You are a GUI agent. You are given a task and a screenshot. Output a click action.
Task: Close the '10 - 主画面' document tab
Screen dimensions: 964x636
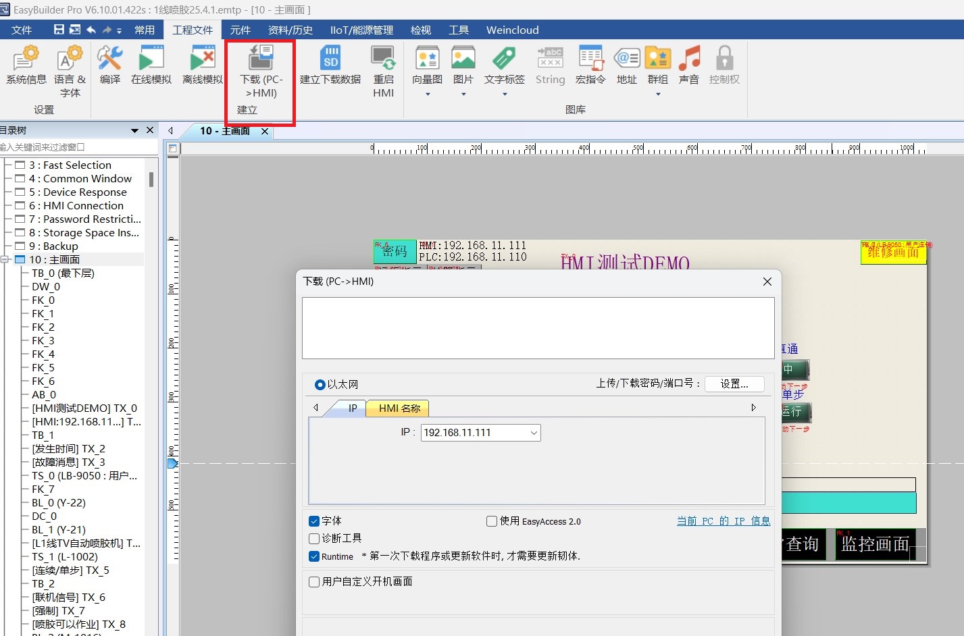tap(265, 132)
